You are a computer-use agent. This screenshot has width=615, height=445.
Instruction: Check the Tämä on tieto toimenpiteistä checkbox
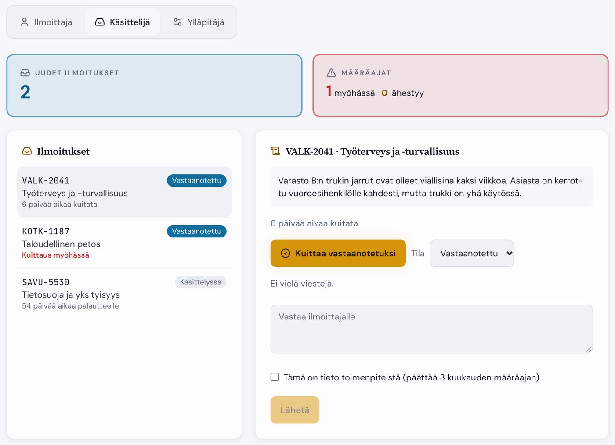275,377
